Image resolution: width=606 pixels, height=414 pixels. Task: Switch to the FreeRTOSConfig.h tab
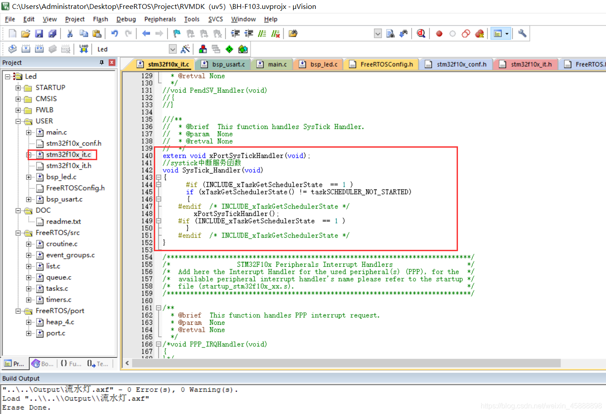(x=381, y=64)
